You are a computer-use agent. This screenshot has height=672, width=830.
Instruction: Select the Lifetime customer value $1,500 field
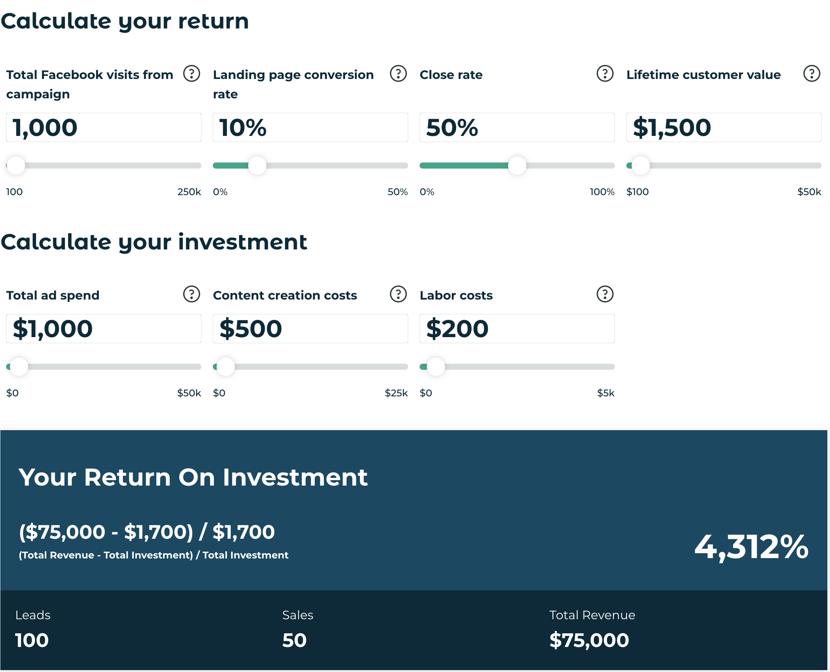pos(724,128)
